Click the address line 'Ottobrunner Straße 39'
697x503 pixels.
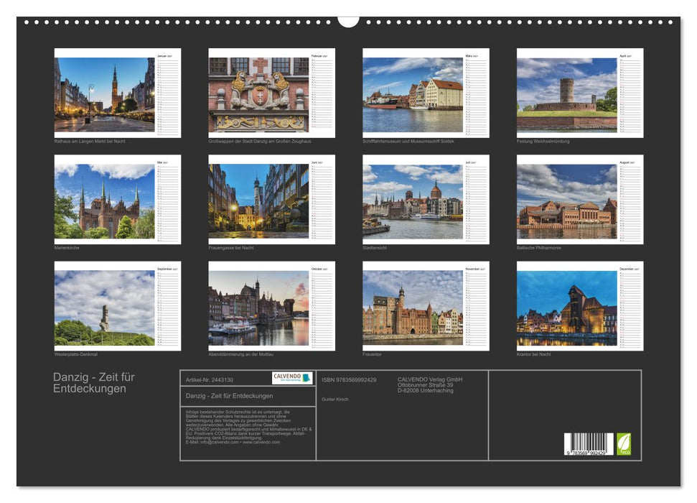(426, 385)
